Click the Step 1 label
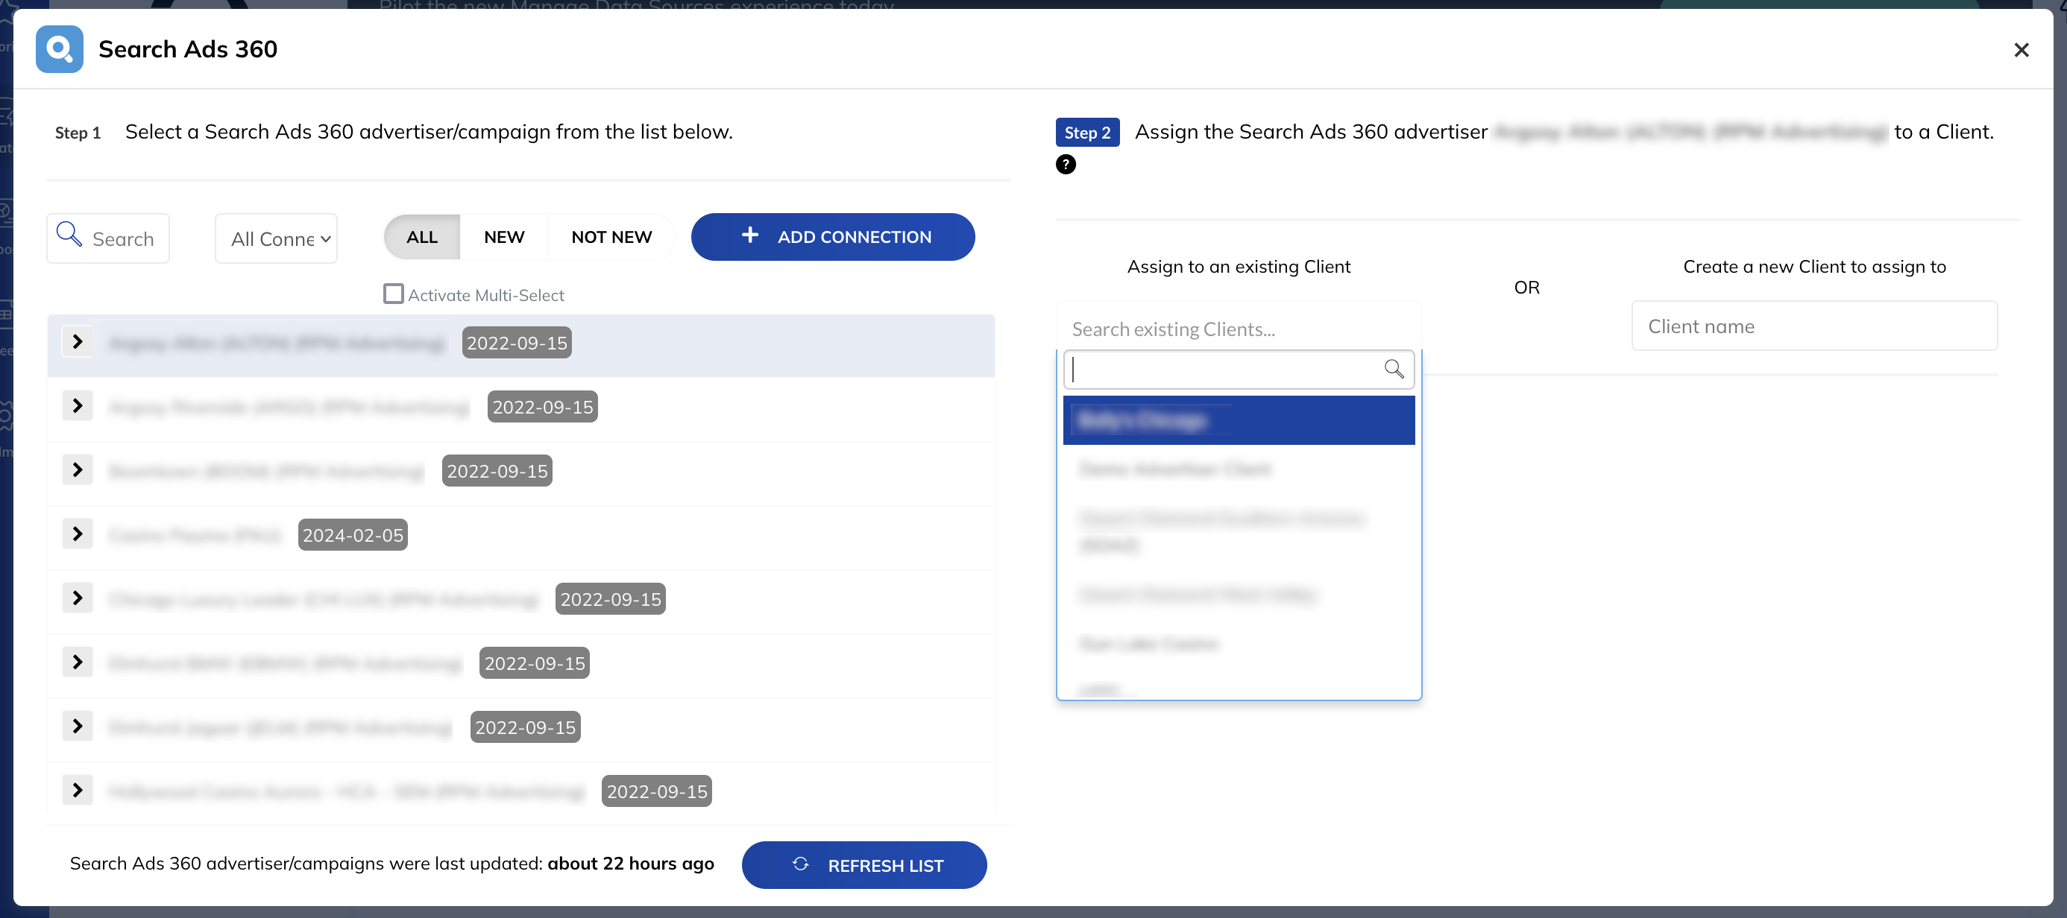This screenshot has height=918, width=2067. tap(78, 133)
